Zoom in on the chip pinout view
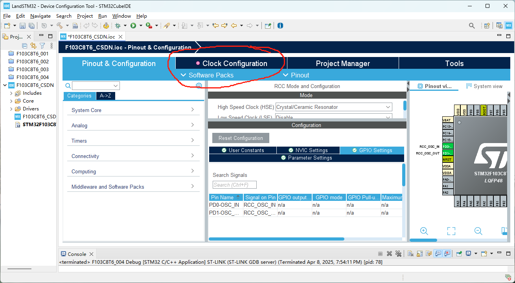 pyautogui.click(x=424, y=231)
